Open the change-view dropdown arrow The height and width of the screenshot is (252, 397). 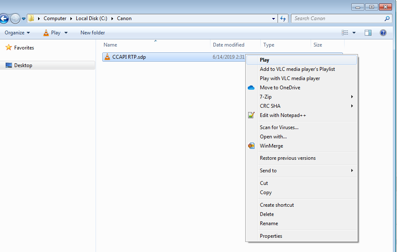[x=354, y=32]
